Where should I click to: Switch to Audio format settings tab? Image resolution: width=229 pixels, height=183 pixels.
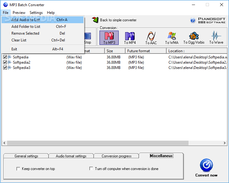(71, 156)
